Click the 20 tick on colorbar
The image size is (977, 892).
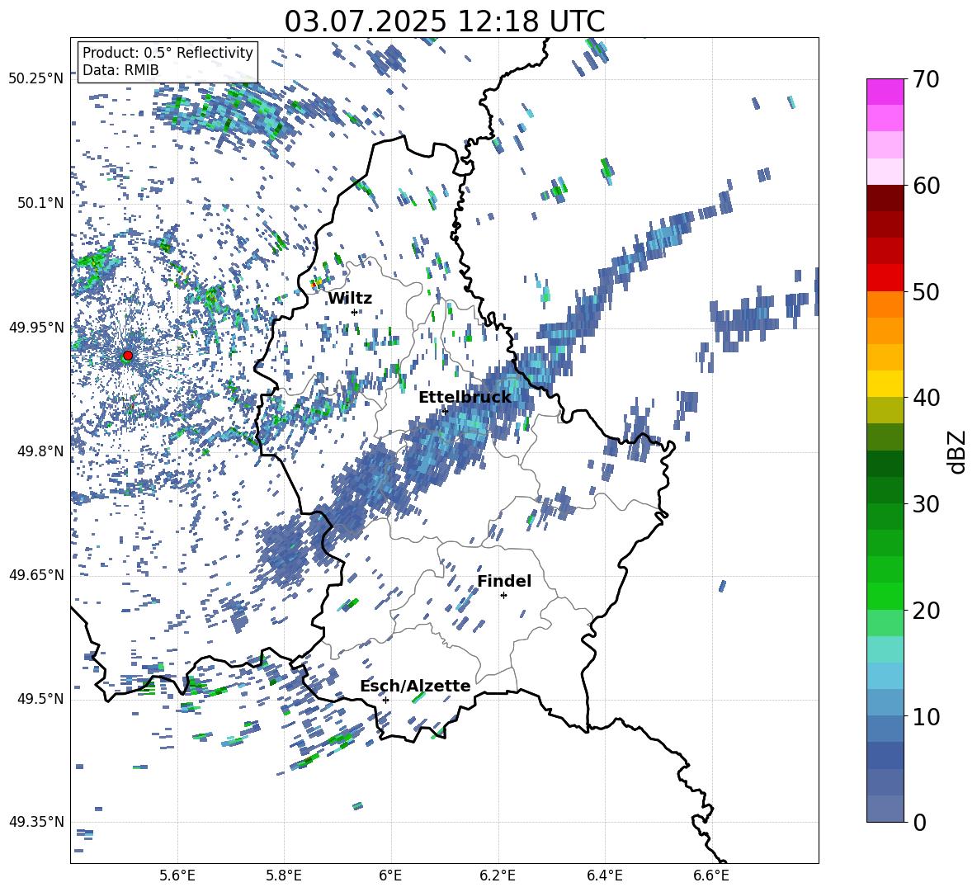[x=926, y=611]
